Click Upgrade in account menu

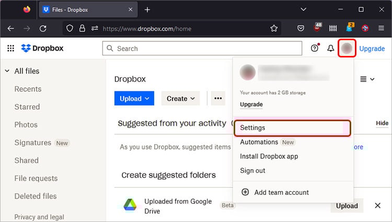pos(251,104)
